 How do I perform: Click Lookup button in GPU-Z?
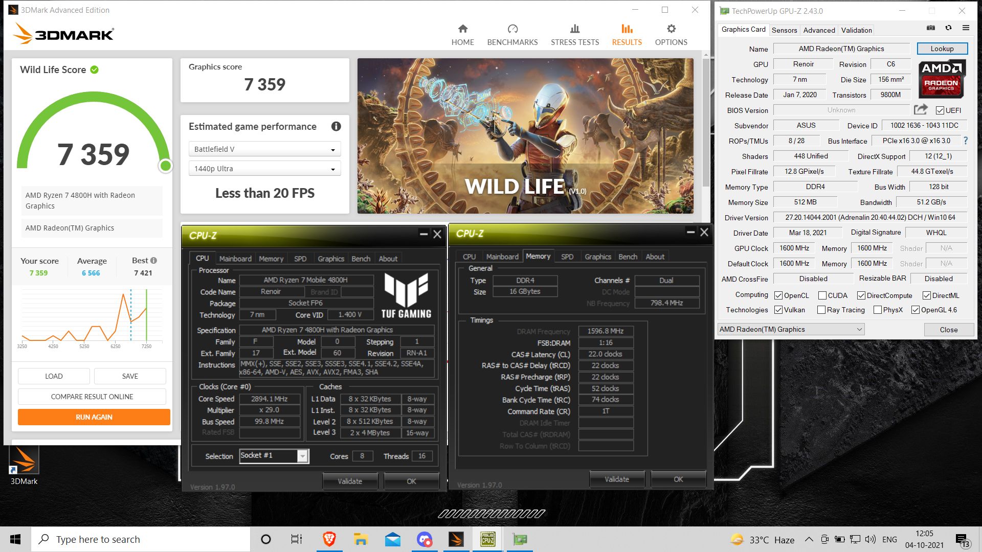(942, 49)
